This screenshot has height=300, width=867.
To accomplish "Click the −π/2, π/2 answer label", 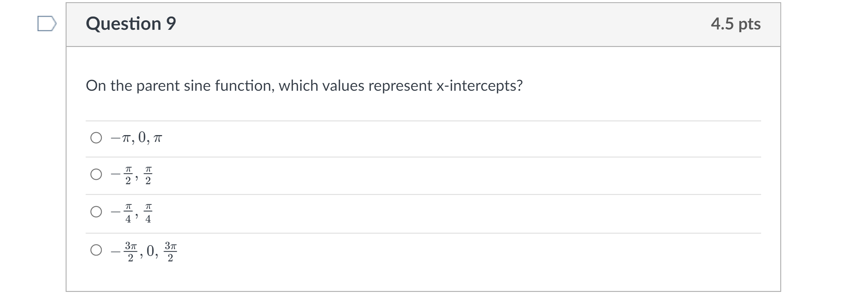I will point(131,175).
